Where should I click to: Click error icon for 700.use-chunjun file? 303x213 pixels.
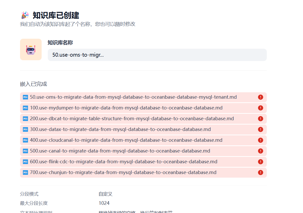(260, 173)
